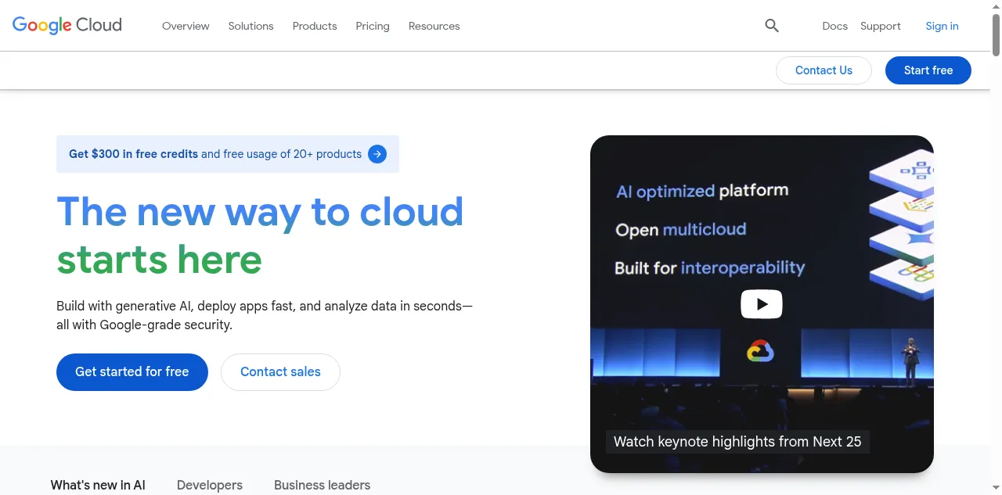The width and height of the screenshot is (1002, 495).
Task: Open the Resources menu
Action: (x=434, y=26)
